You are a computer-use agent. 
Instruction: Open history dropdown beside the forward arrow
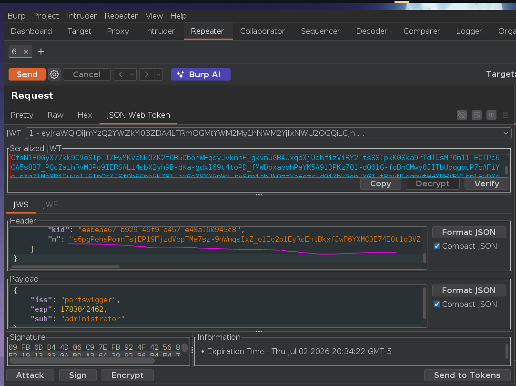point(158,74)
